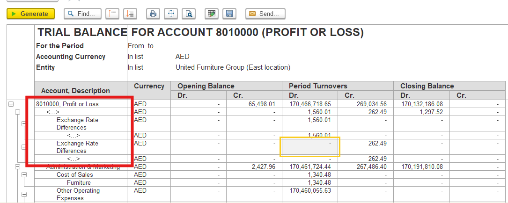The image size is (508, 203).
Task: Click the 170,466,718.65 period turnover value
Action: click(x=310, y=104)
